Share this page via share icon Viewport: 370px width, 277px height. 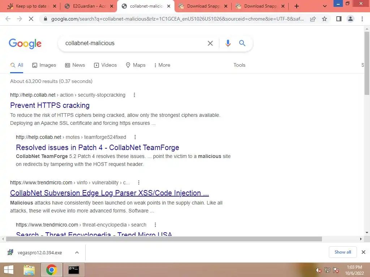313,19
